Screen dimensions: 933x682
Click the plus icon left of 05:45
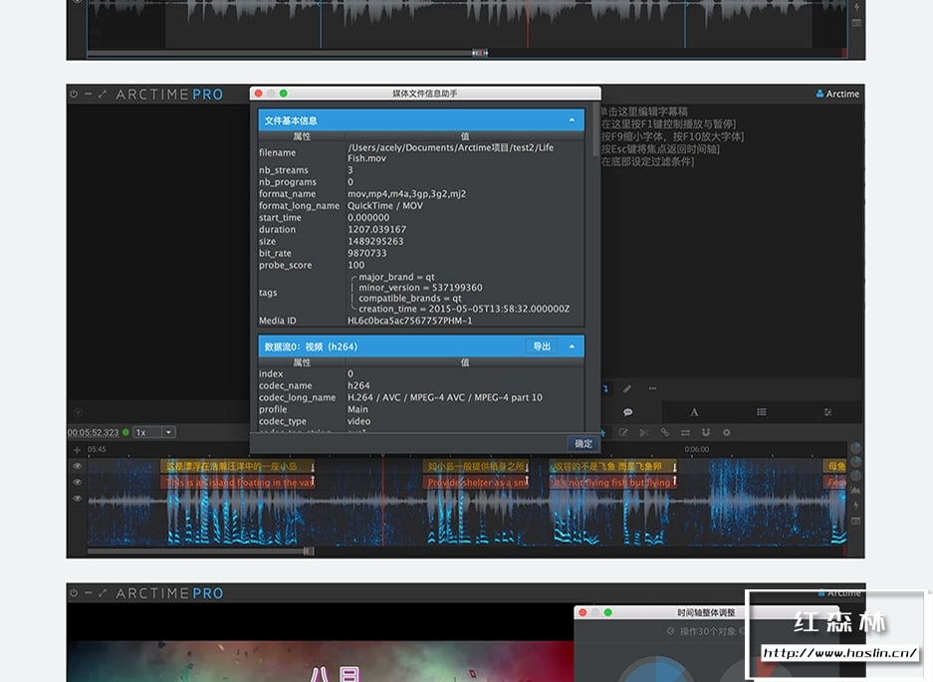[x=77, y=450]
